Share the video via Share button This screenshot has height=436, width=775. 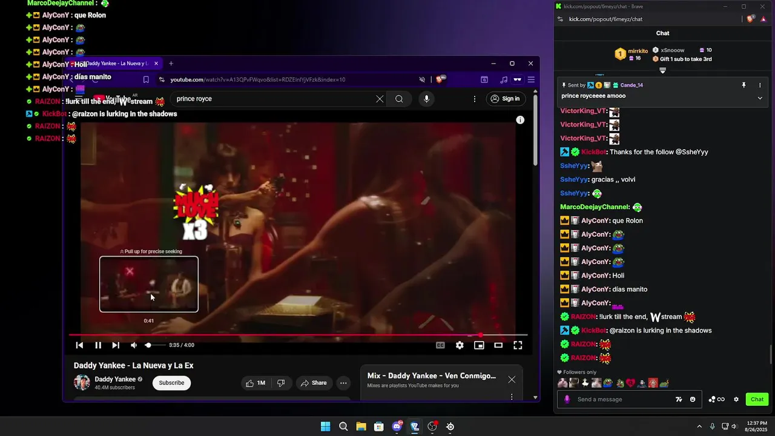point(314,383)
